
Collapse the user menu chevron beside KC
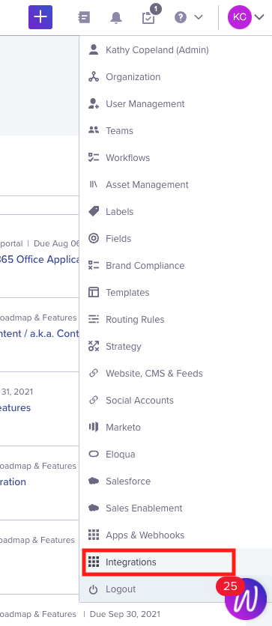coord(259,17)
